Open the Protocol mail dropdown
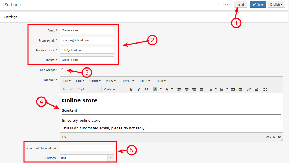 (87, 158)
